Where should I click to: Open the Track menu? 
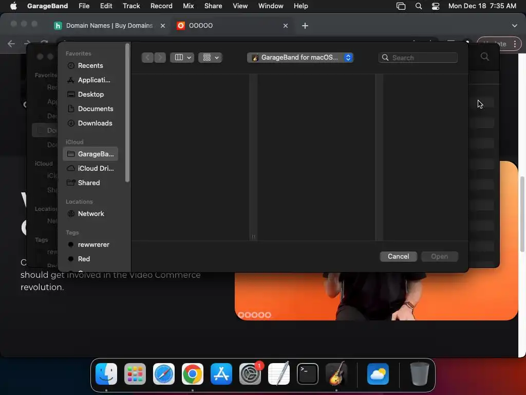(x=131, y=6)
